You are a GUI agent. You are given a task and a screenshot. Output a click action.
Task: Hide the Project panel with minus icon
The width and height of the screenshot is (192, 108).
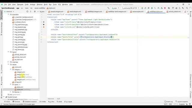38,11
